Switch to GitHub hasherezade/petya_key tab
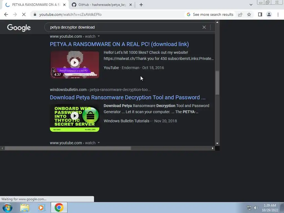 (102, 5)
